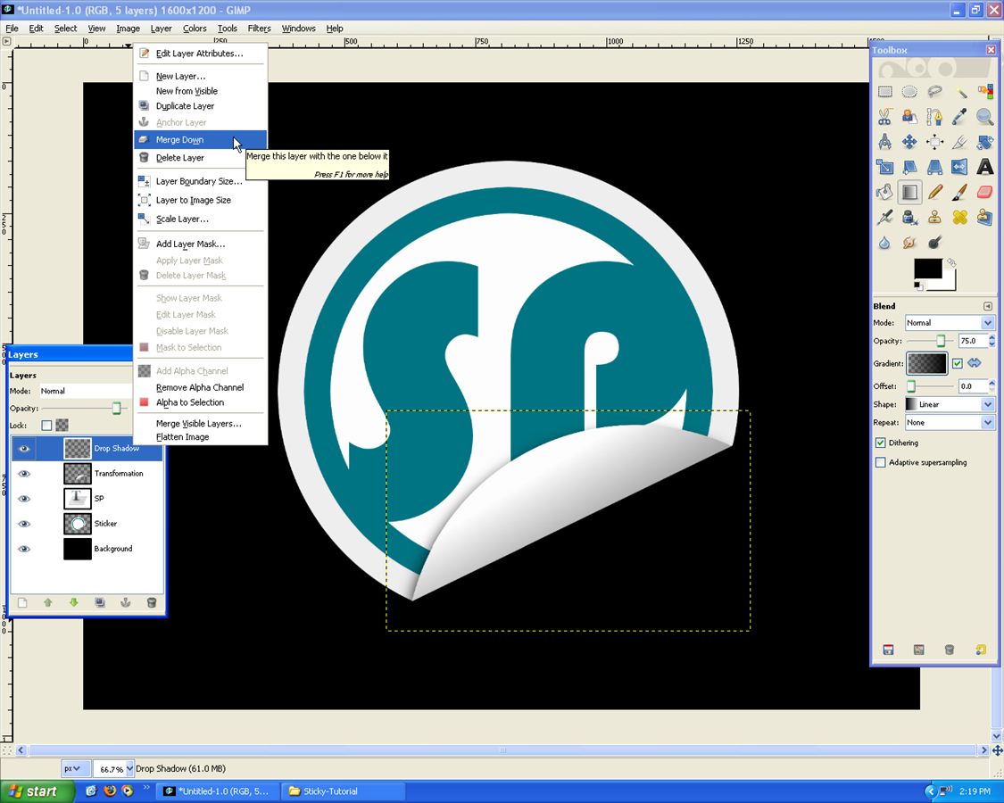Screen dimensions: 1004x803
Task: Click the Blend Opacity slider
Action: [930, 341]
